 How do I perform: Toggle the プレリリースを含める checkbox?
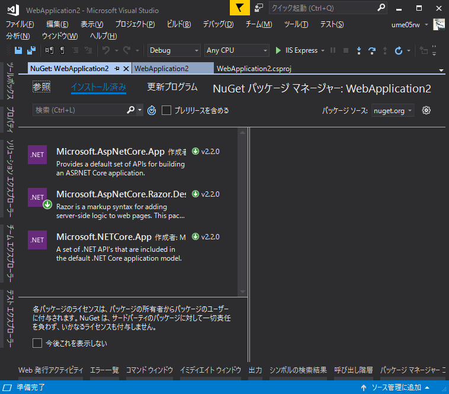(x=166, y=110)
